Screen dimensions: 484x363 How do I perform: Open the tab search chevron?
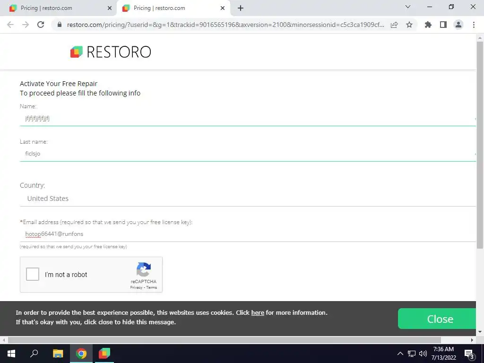click(408, 7)
